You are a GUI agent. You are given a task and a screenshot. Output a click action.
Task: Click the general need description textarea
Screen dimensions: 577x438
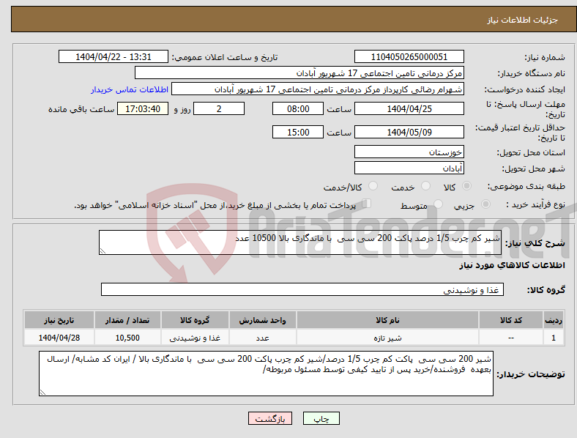[300, 242]
